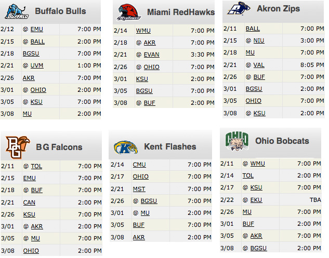
Task: Open TOL link in Ohio 2/14 game
Action: [x=248, y=175]
